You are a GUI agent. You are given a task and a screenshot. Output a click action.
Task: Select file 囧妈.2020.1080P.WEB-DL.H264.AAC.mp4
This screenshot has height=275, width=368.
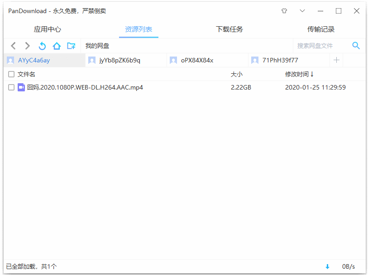click(x=85, y=87)
